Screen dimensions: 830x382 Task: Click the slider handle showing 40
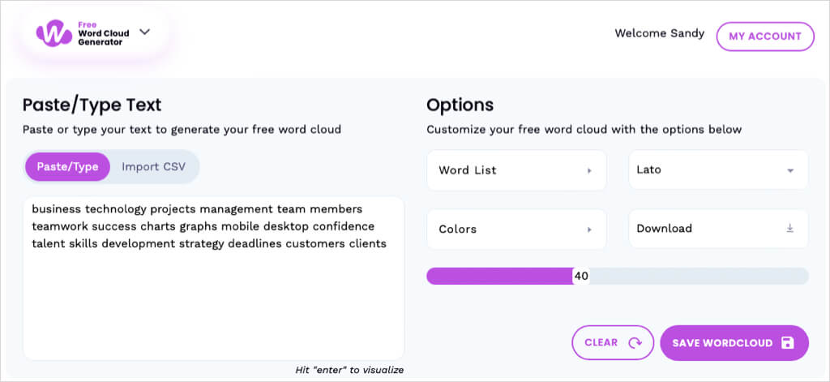[x=580, y=276]
